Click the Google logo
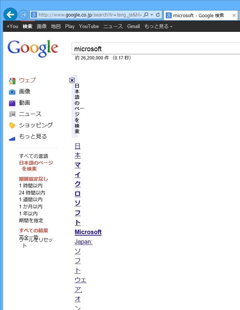Viewport: 240px width, 310px height. click(33, 48)
